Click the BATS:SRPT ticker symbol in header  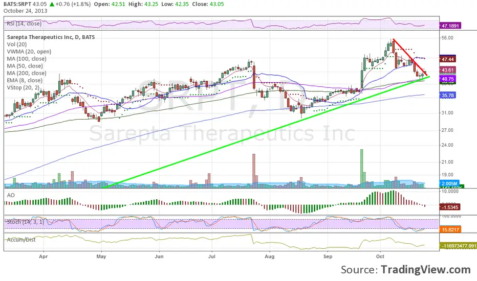[x=17, y=4]
